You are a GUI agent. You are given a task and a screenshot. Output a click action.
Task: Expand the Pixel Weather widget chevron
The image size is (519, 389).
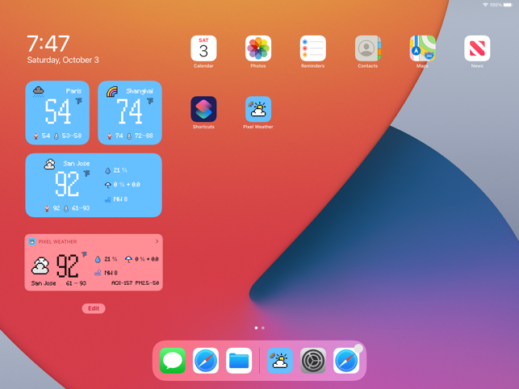(157, 241)
